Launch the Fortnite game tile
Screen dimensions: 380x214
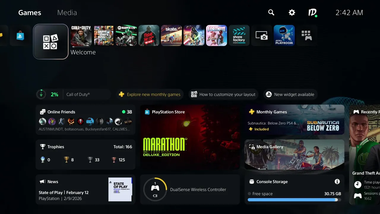click(x=216, y=35)
